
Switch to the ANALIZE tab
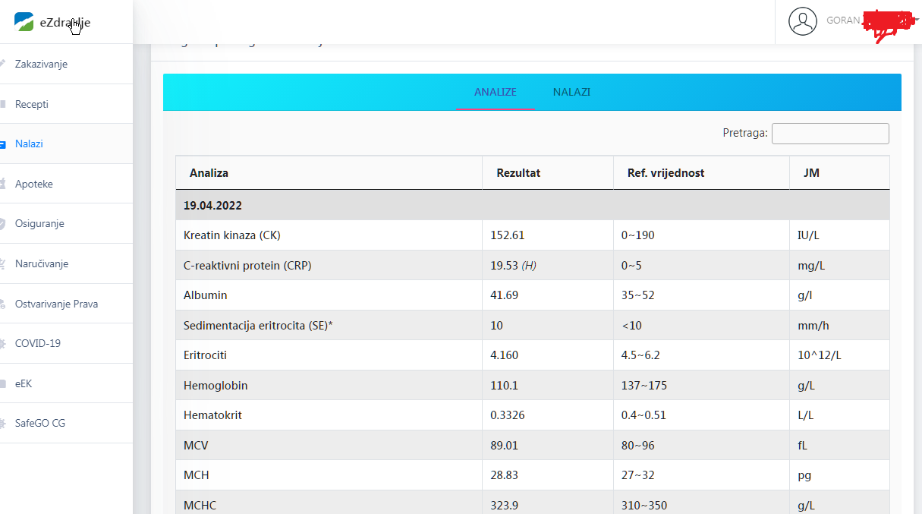tap(496, 92)
